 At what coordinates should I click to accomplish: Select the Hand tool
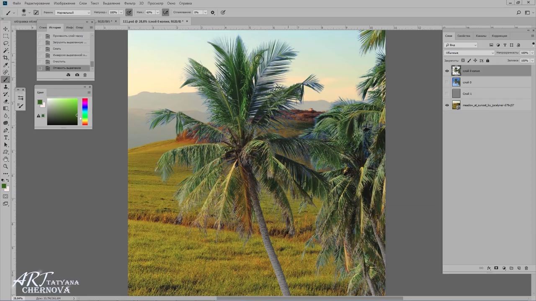click(6, 159)
